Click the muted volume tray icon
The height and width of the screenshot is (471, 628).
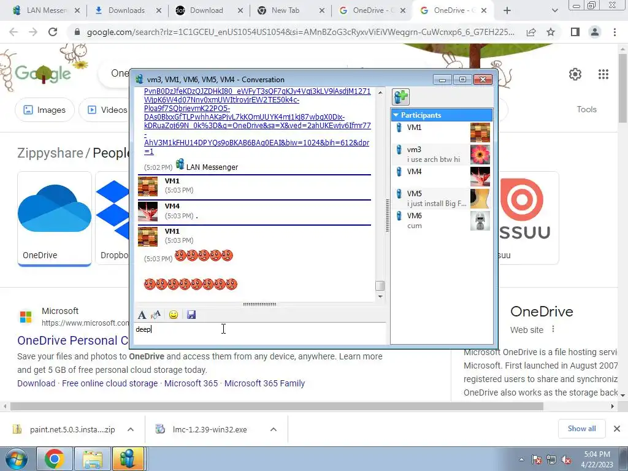point(566,460)
